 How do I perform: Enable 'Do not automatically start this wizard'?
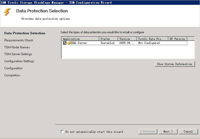point(63,132)
